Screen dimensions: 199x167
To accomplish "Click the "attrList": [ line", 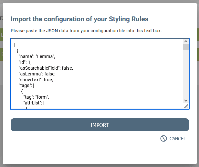I will click(x=34, y=103).
